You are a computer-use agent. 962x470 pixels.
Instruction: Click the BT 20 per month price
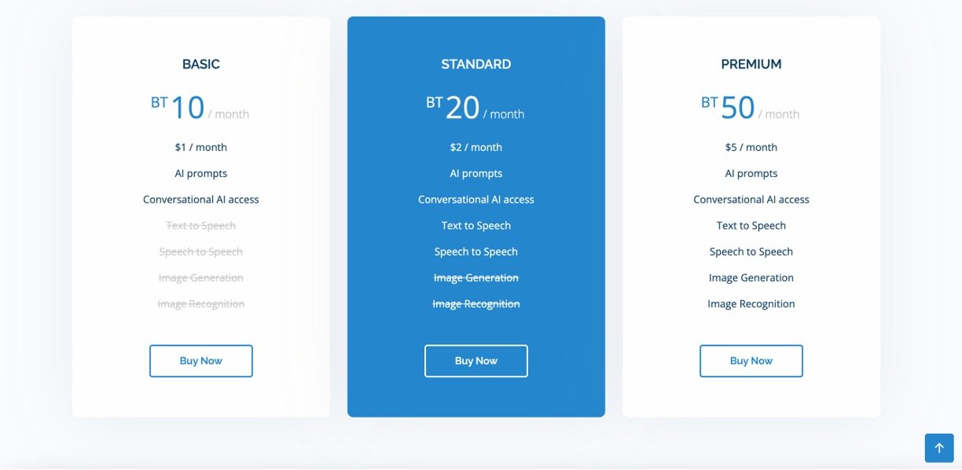(x=475, y=108)
